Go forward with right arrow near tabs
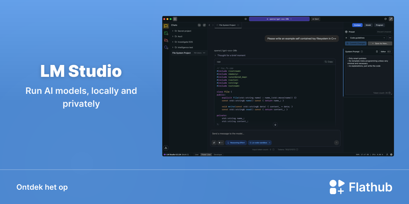Image resolution: width=409 pixels, height=204 pixels. pos(213,25)
